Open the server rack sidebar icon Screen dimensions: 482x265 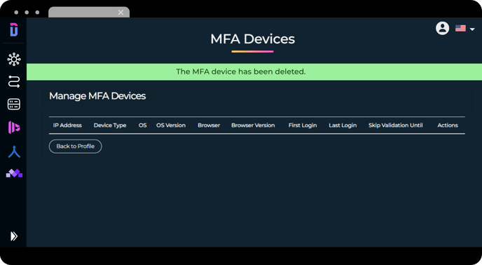(14, 104)
